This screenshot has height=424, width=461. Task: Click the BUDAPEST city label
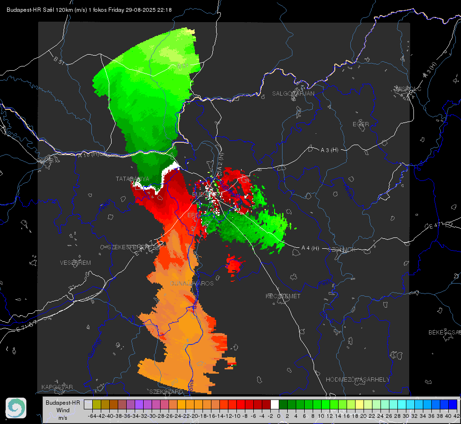pyautogui.click(x=206, y=194)
